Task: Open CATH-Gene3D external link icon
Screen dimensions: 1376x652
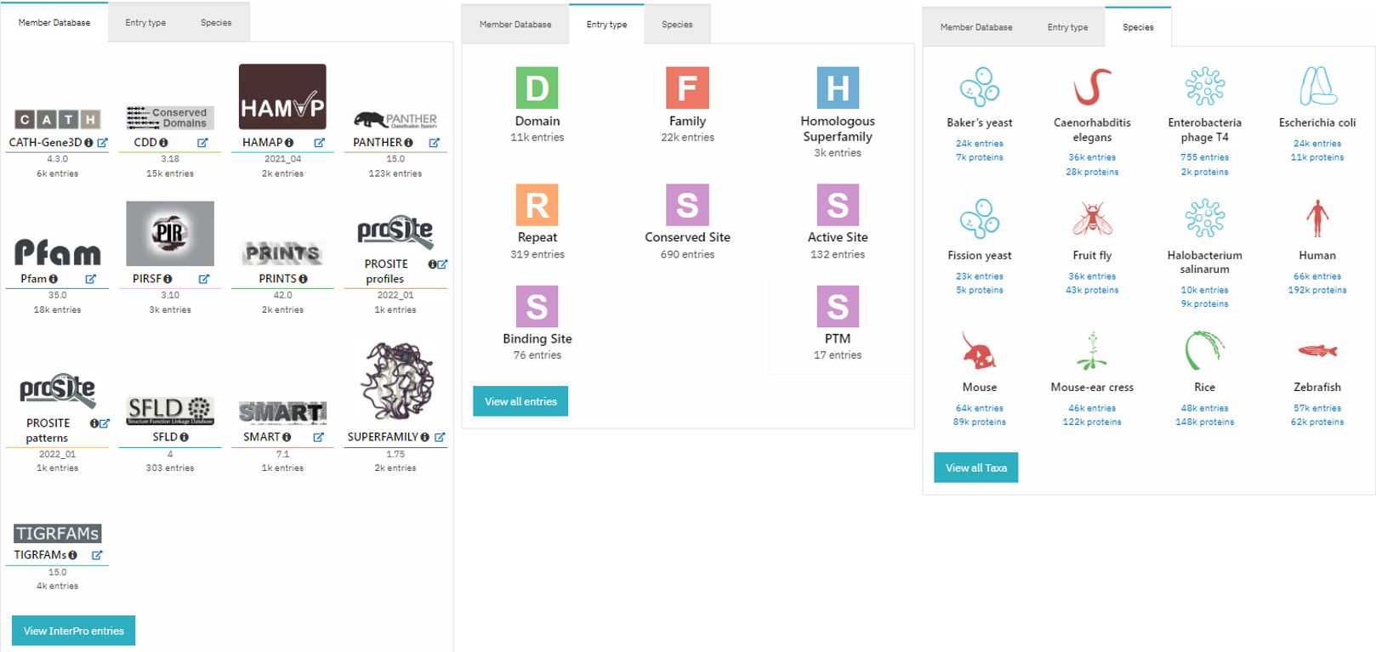Action: tap(102, 143)
